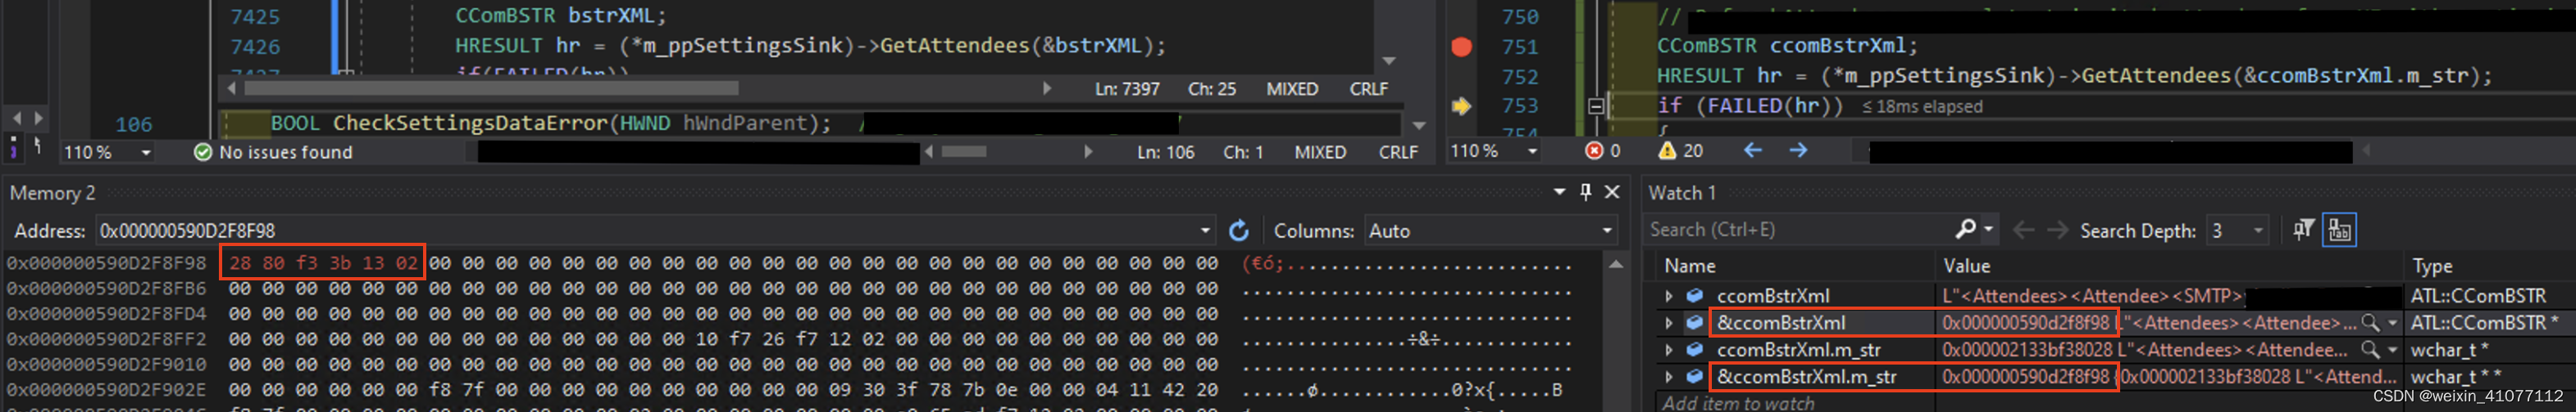
Task: Go to next search result in Watch 1
Action: [2056, 231]
